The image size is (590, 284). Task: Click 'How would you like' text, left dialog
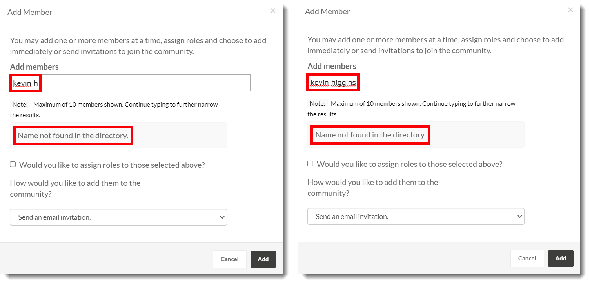tap(75, 188)
